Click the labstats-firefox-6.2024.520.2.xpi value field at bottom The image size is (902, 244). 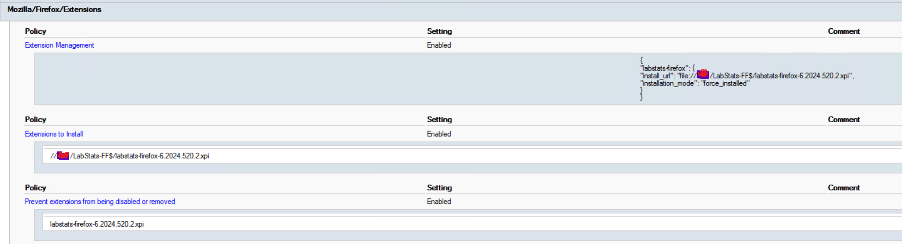point(472,224)
